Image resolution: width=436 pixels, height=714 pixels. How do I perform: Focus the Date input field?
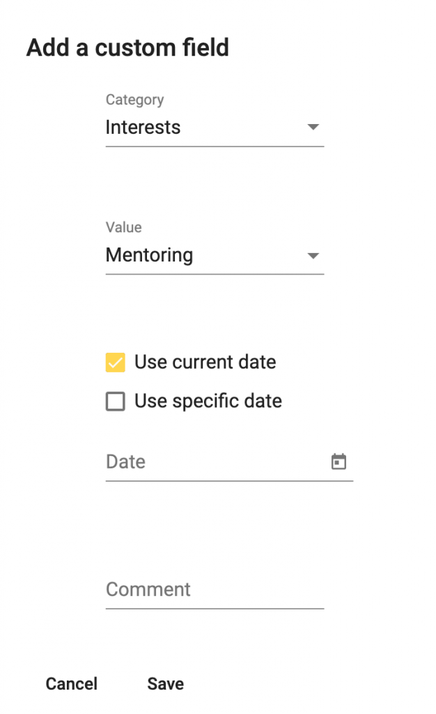point(229,462)
